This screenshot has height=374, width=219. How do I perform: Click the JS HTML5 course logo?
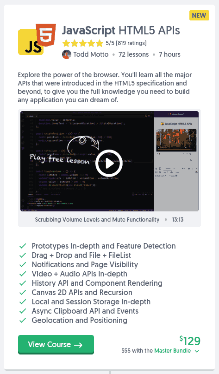(x=37, y=39)
